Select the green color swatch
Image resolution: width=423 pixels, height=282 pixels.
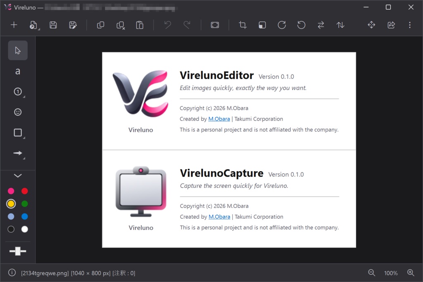tap(24, 204)
